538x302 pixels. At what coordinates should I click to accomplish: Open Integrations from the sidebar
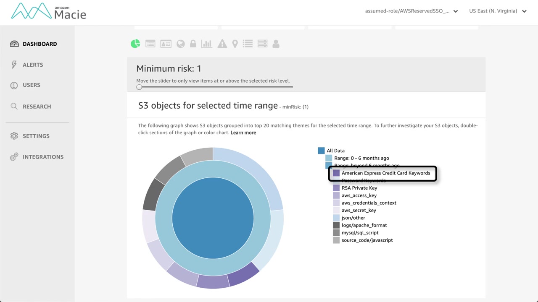click(x=43, y=157)
